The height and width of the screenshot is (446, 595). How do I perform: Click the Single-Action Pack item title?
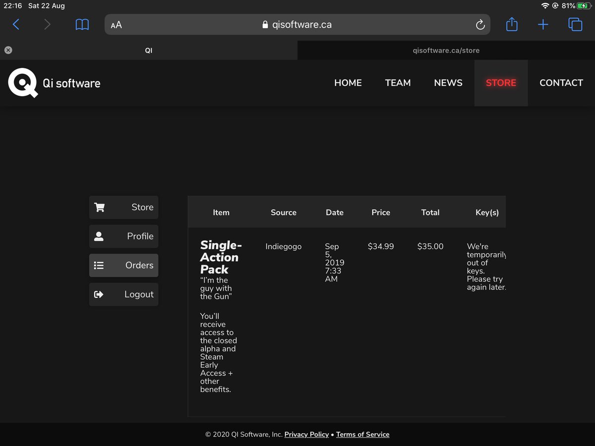pos(221,257)
